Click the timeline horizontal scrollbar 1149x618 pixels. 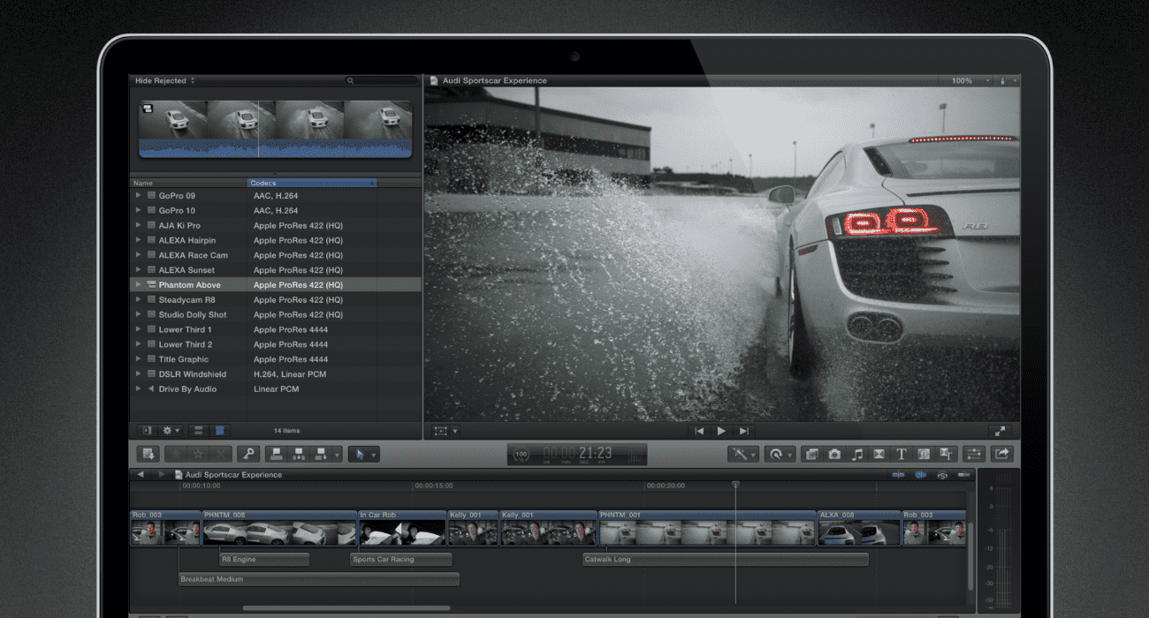pyautogui.click(x=346, y=607)
